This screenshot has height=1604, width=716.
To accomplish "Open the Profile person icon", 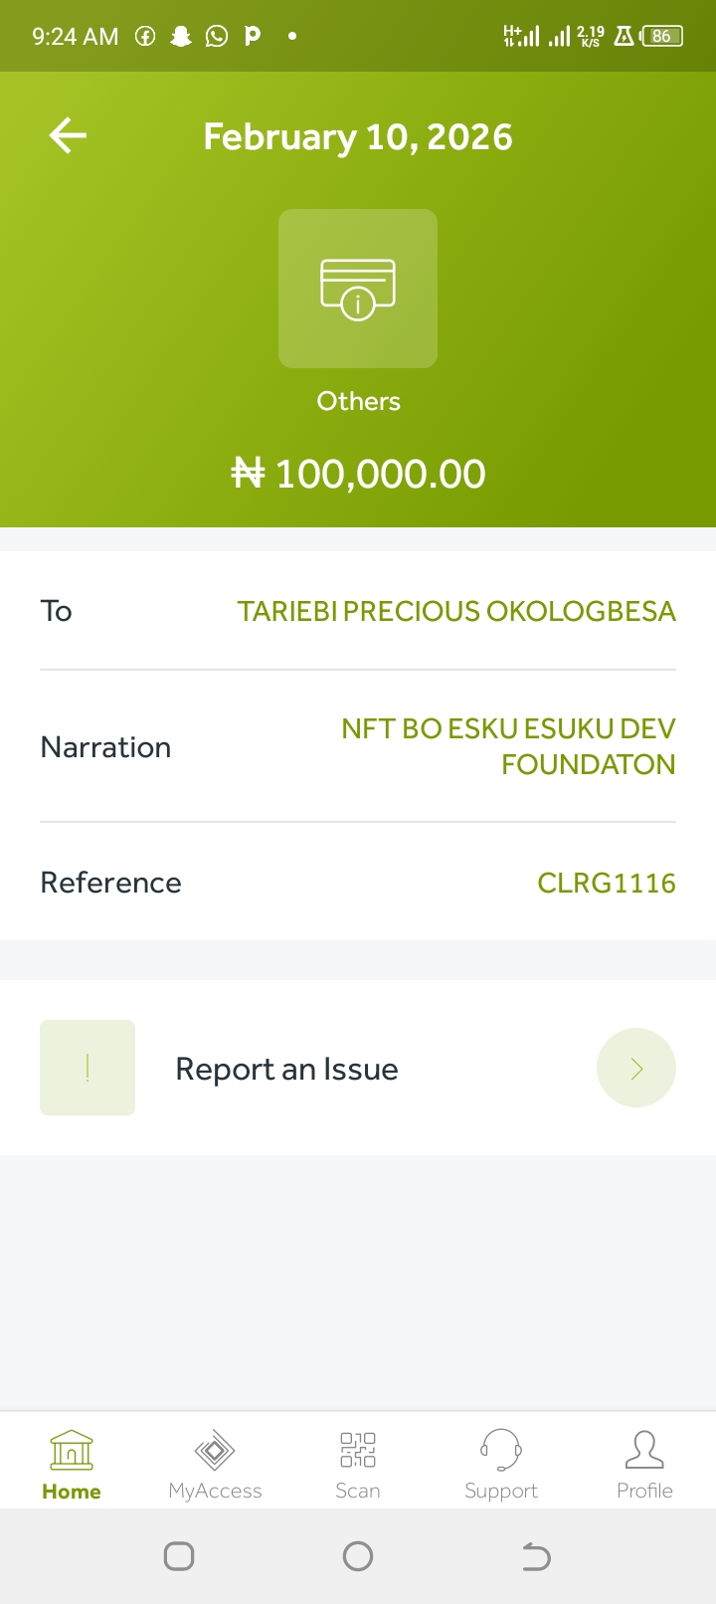I will coord(644,1451).
